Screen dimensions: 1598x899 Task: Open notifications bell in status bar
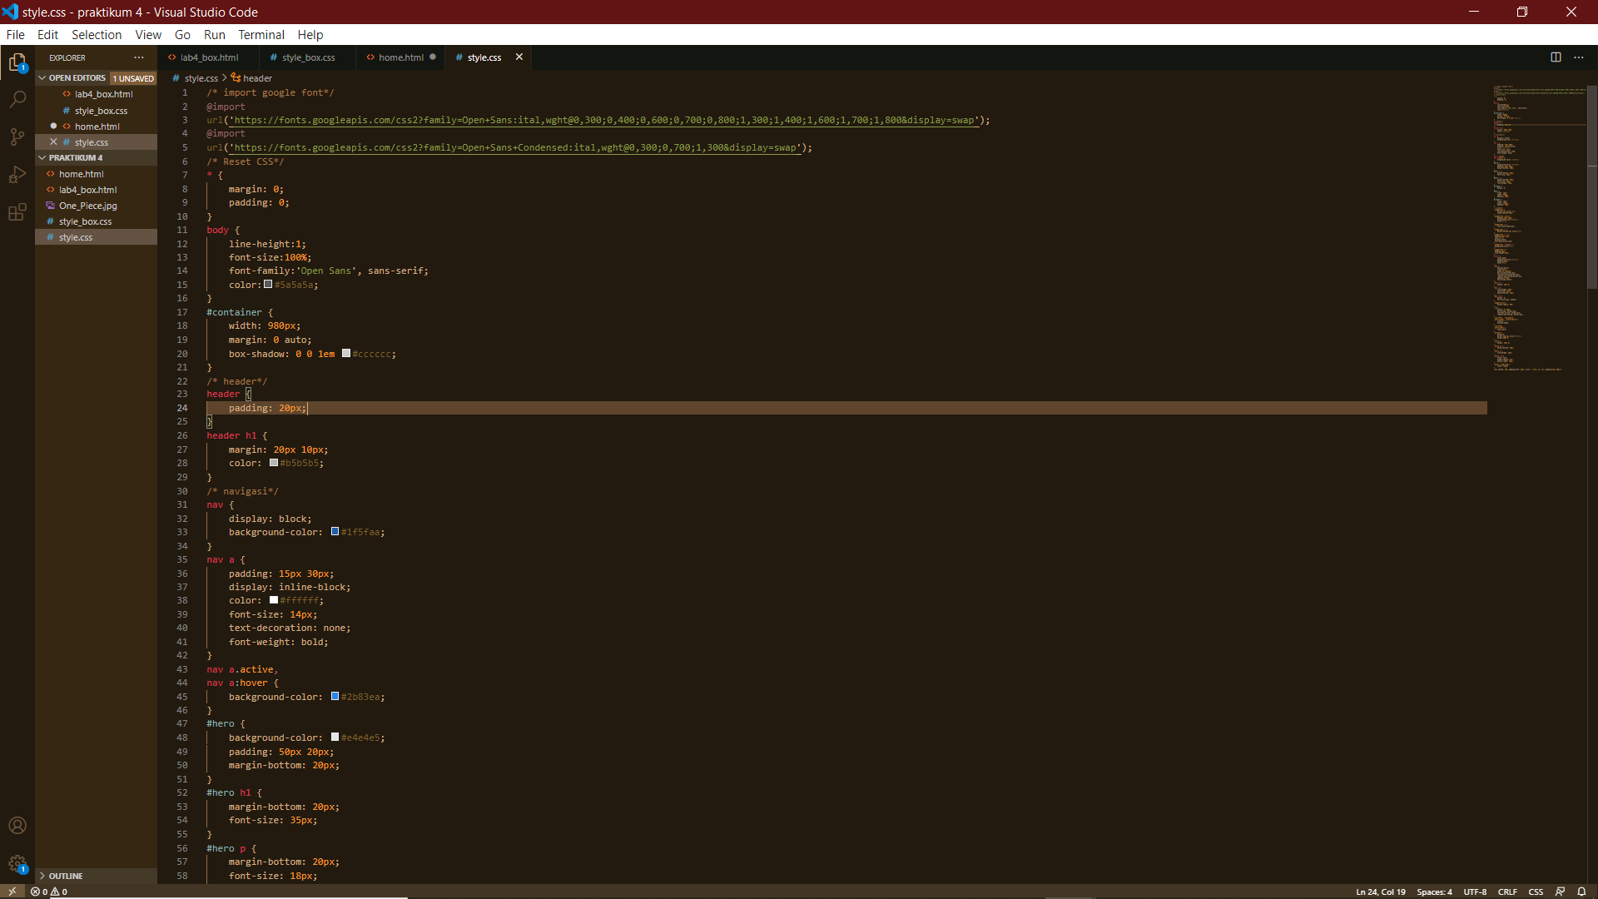click(x=1581, y=892)
